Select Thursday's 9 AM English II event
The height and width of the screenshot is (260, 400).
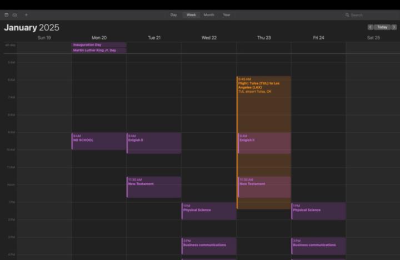pos(264,143)
